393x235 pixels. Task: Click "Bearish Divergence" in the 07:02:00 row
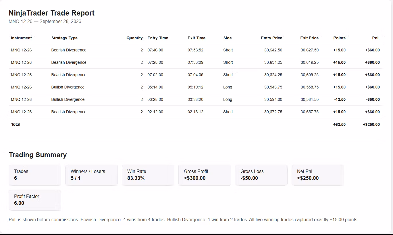pyautogui.click(x=69, y=75)
